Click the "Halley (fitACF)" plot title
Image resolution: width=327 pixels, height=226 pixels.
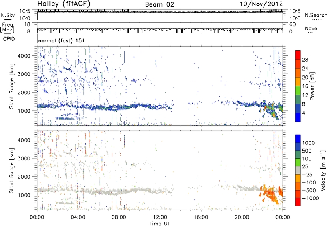tap(64, 4)
